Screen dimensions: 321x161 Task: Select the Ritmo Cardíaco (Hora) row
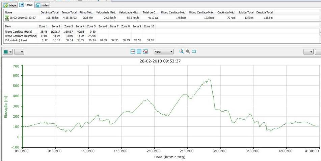[80, 32]
